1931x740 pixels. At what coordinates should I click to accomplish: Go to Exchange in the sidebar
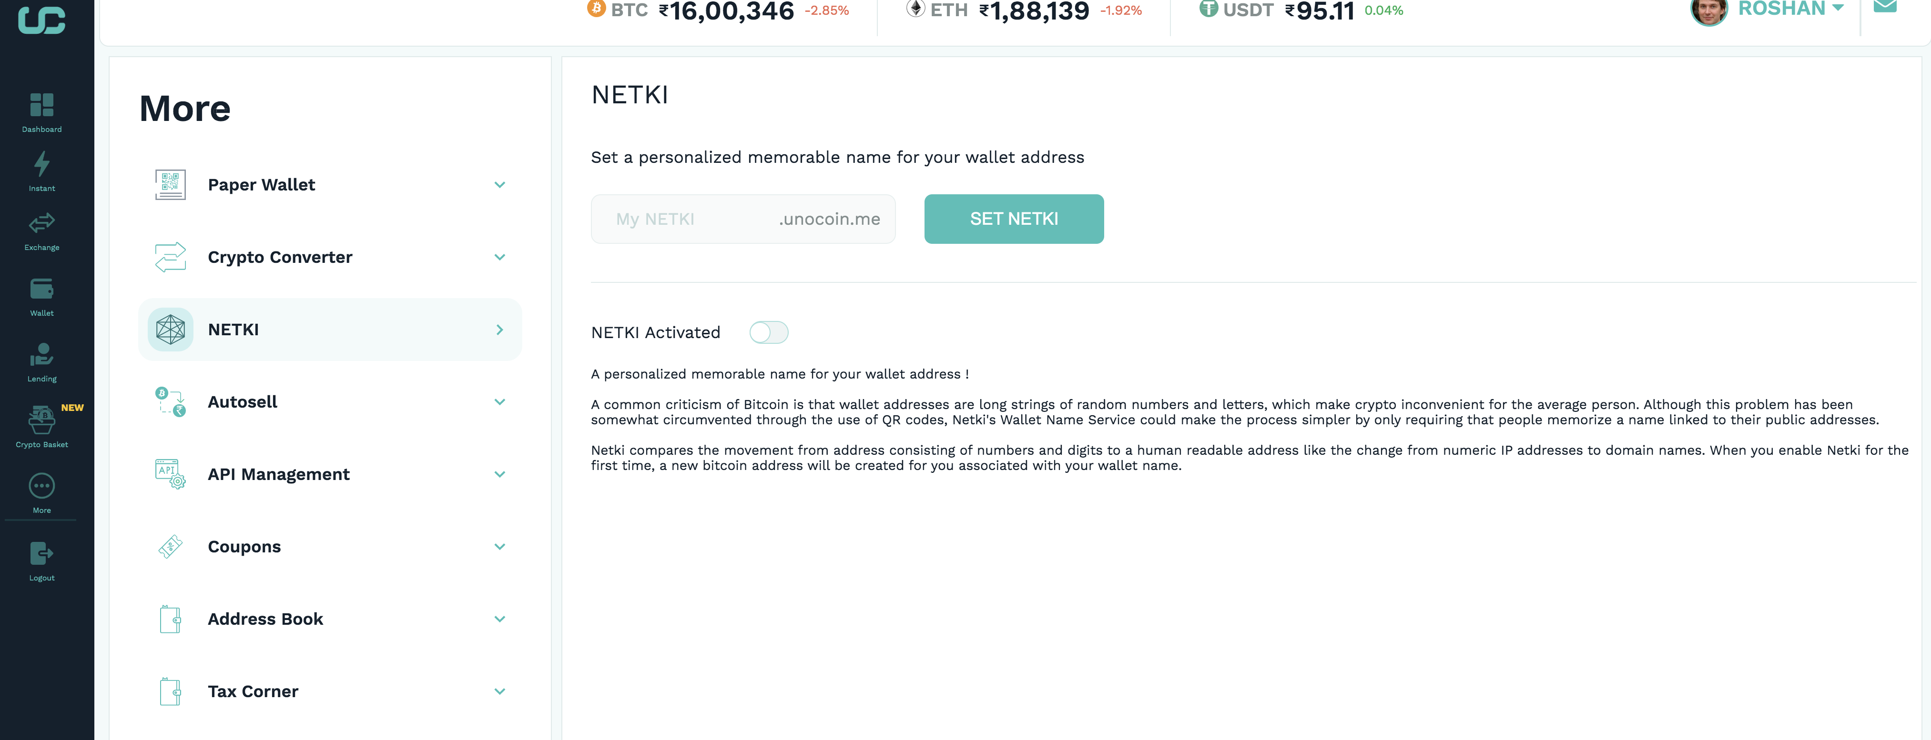point(42,222)
